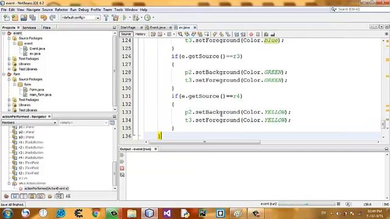
Task: Open the empty filter combo box in Navigator
Action: click(x=83, y=123)
